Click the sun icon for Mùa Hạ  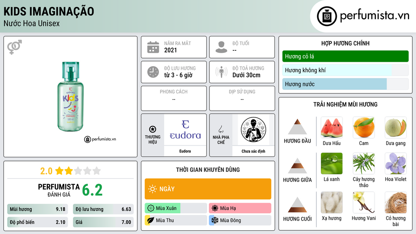tap(215, 208)
